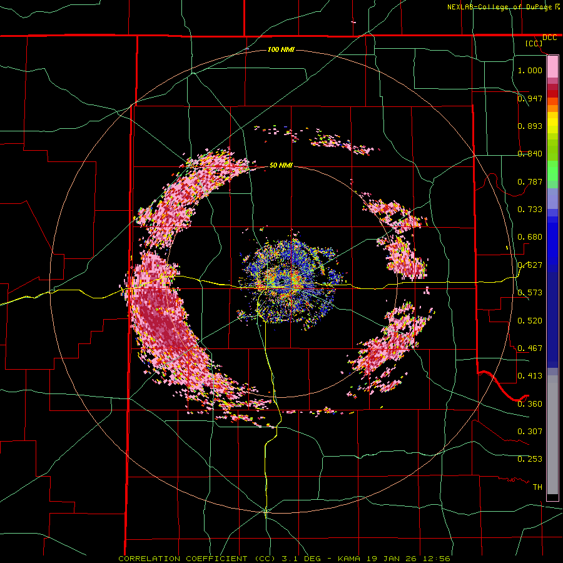
Task: Click the 0.627 legend value
Action: 530,265
